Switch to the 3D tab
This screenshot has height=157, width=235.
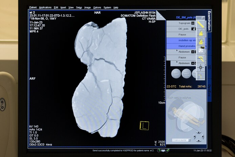click(210, 67)
